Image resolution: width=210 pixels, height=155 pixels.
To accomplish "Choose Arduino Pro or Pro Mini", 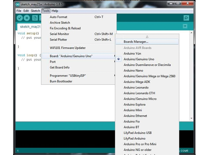I will (x=147, y=144).
